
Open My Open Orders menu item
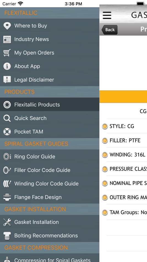[x=50, y=53]
